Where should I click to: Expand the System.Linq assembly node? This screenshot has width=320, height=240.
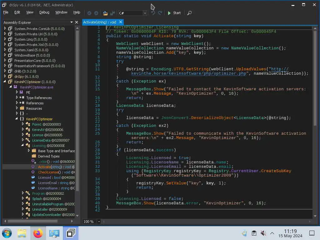(5, 39)
